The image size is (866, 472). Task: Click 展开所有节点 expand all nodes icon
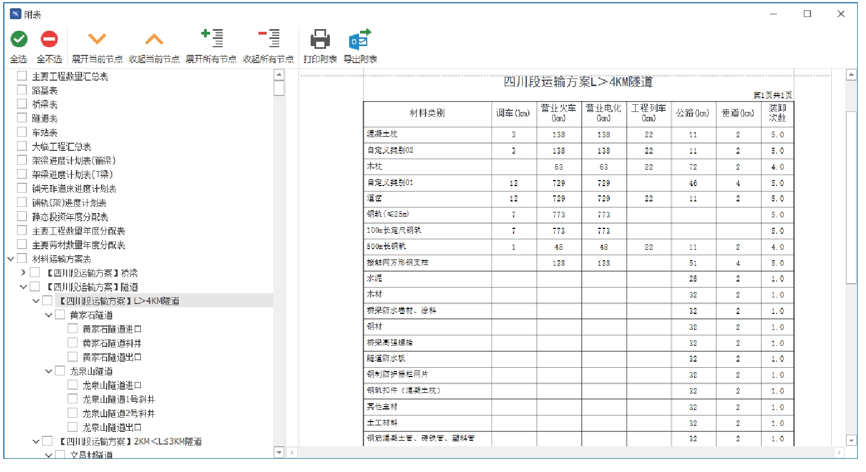(x=212, y=39)
